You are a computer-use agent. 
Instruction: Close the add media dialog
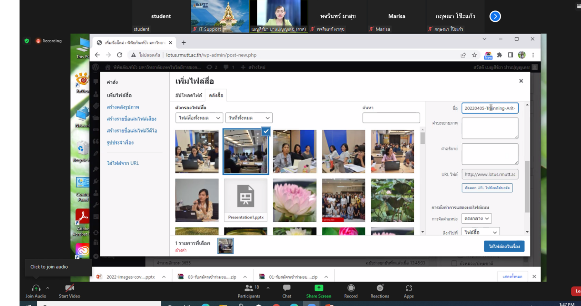(521, 81)
